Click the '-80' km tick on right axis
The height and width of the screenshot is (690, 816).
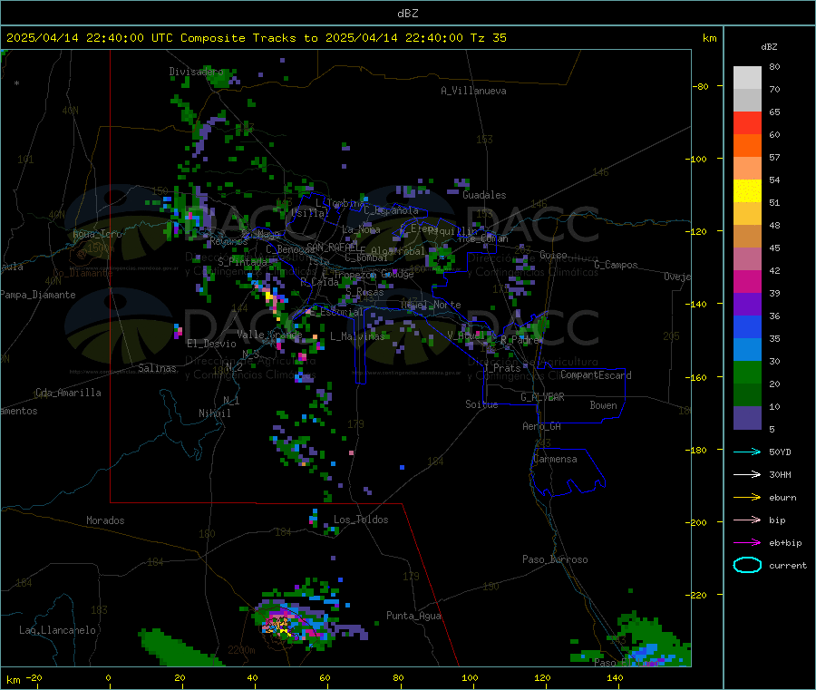click(x=699, y=86)
